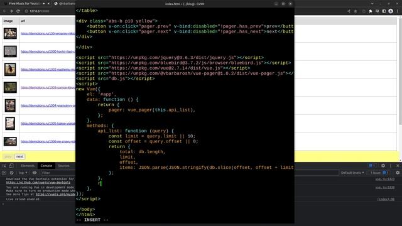Click the 1 Issue badge

(379, 173)
